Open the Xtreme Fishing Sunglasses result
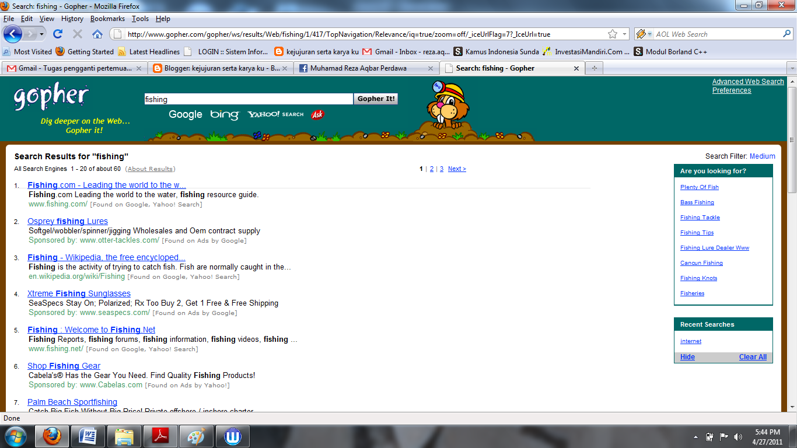 click(x=79, y=293)
